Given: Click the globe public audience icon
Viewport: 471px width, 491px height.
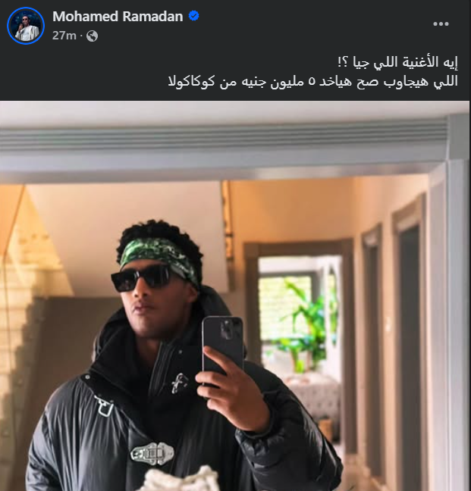Looking at the screenshot, I should (x=92, y=36).
